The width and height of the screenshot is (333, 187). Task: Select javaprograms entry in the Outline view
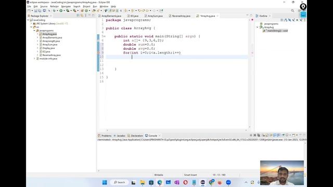click(269, 24)
